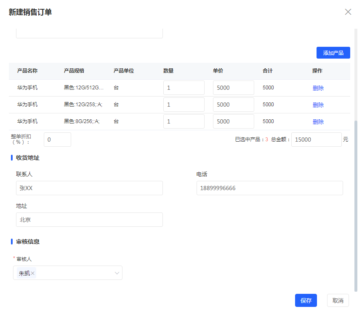Save the order with 保存
This screenshot has height=309, width=362.
pos(306,301)
